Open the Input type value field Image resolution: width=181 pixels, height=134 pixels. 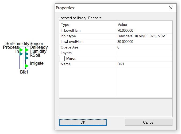144,36
